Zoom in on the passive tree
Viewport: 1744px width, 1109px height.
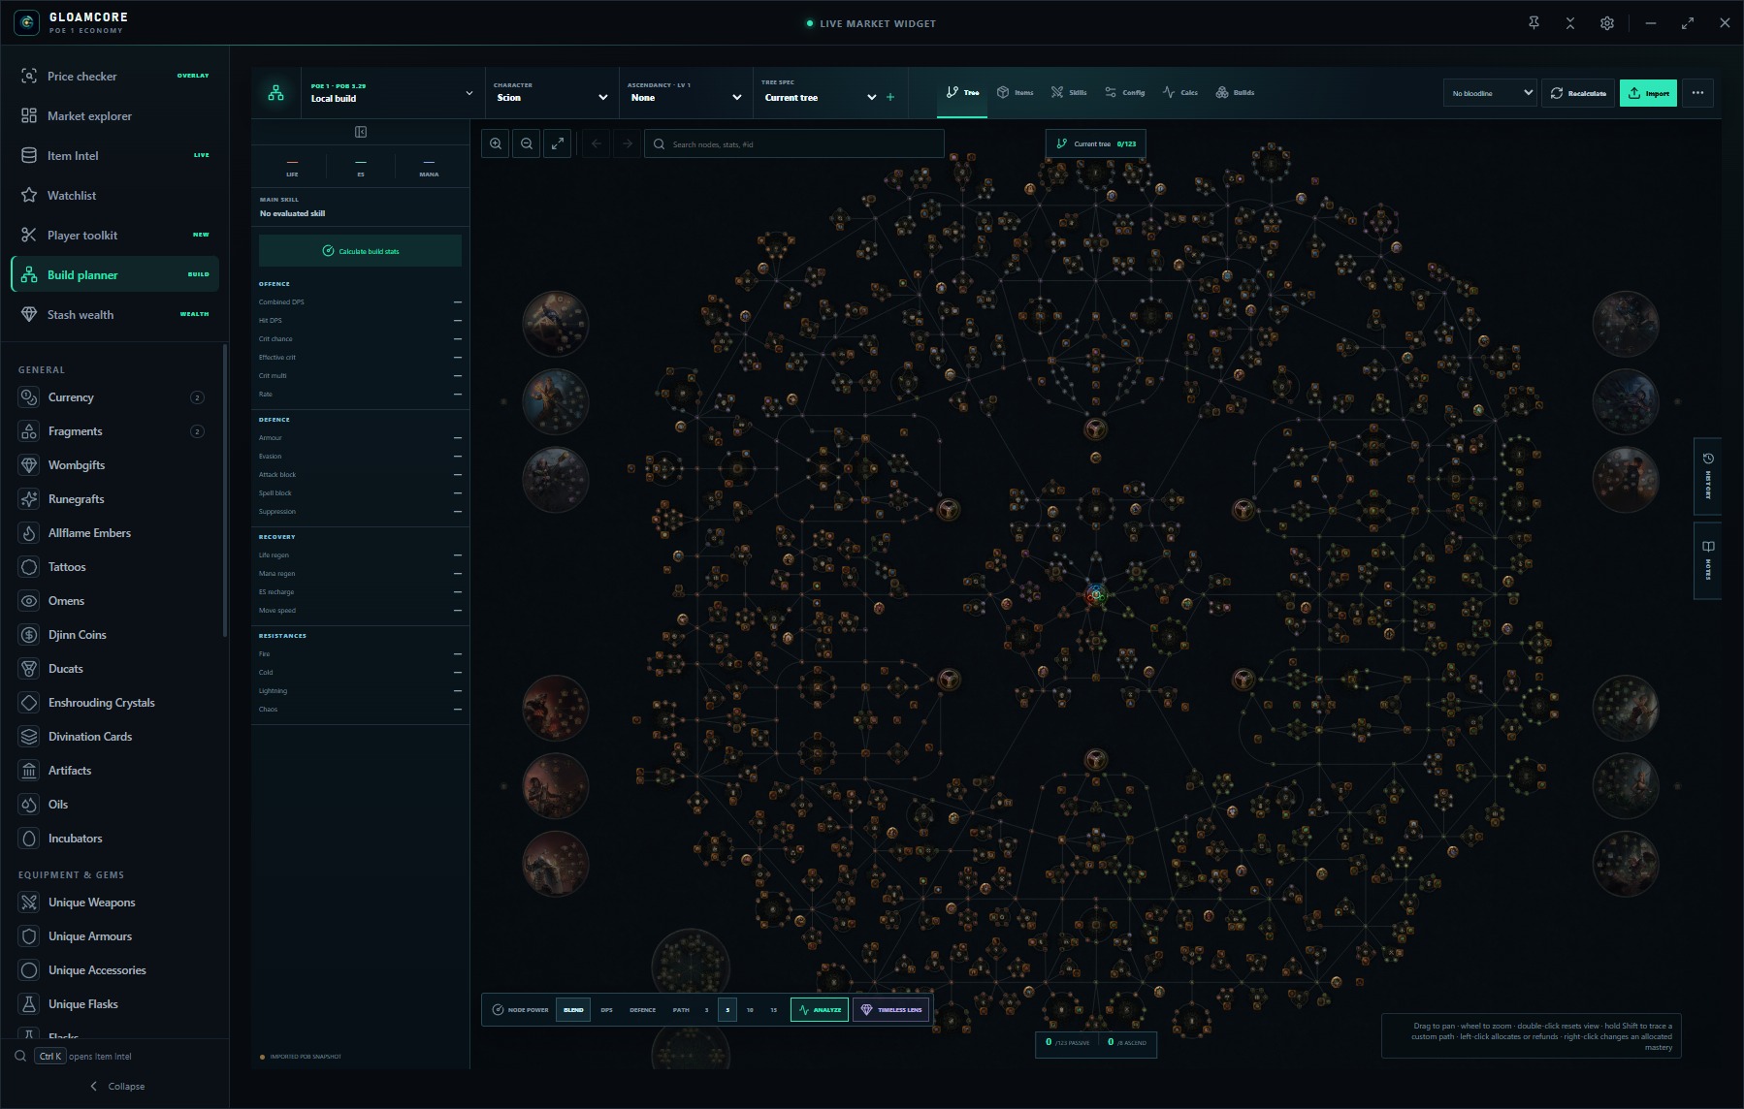[x=496, y=144]
